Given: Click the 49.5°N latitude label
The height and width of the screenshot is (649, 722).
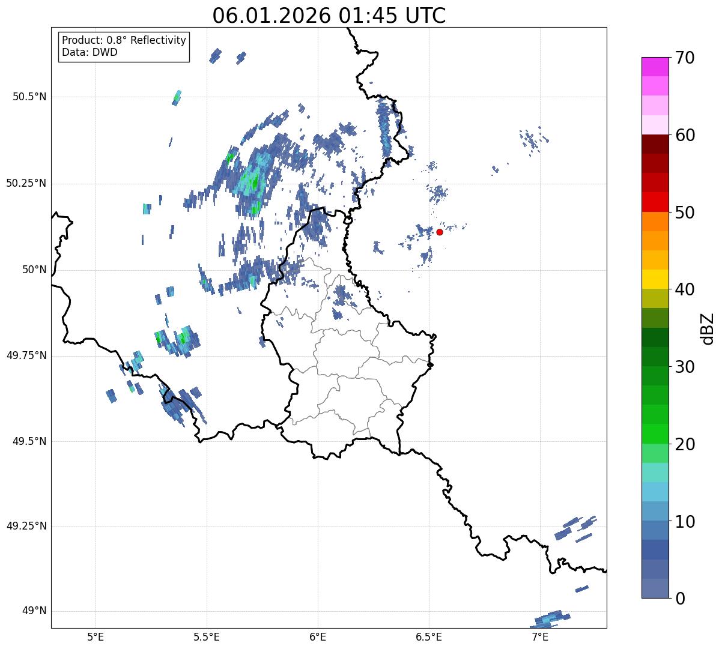Looking at the screenshot, I should coord(29,441).
